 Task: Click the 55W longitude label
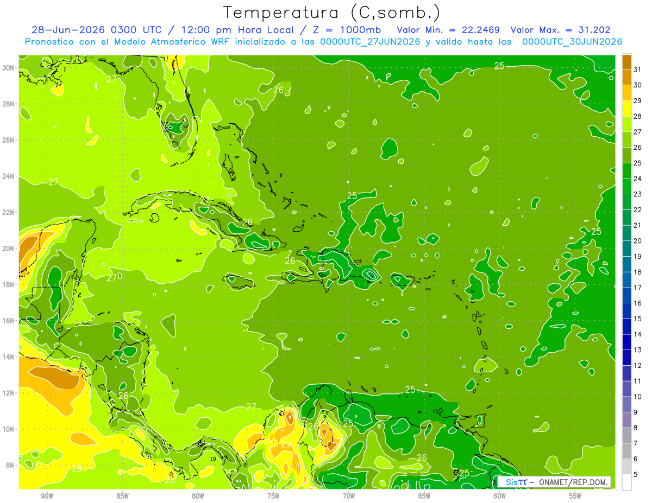tap(575, 496)
